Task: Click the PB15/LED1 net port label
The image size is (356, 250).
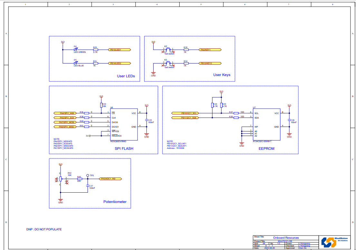Action: coord(119,50)
